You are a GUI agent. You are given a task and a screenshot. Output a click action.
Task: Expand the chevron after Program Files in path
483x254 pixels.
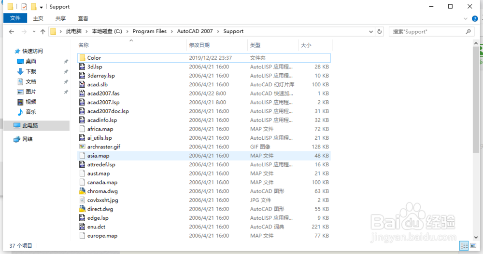click(172, 31)
